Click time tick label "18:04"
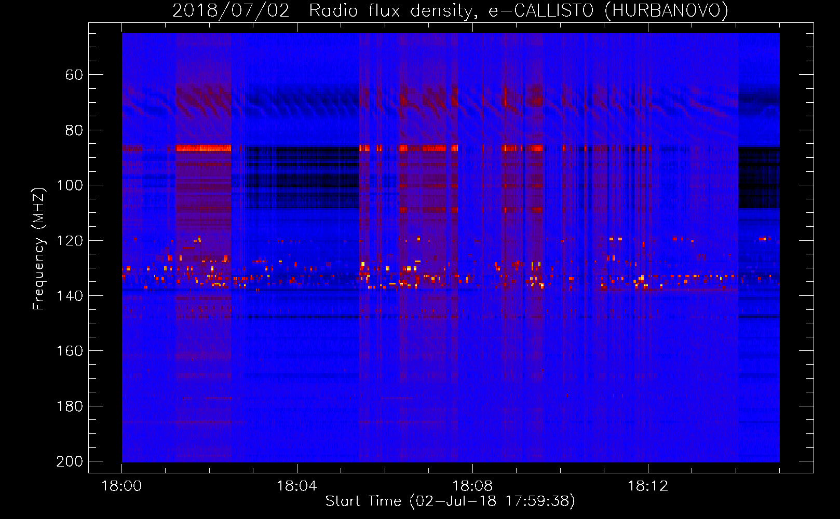 click(297, 486)
